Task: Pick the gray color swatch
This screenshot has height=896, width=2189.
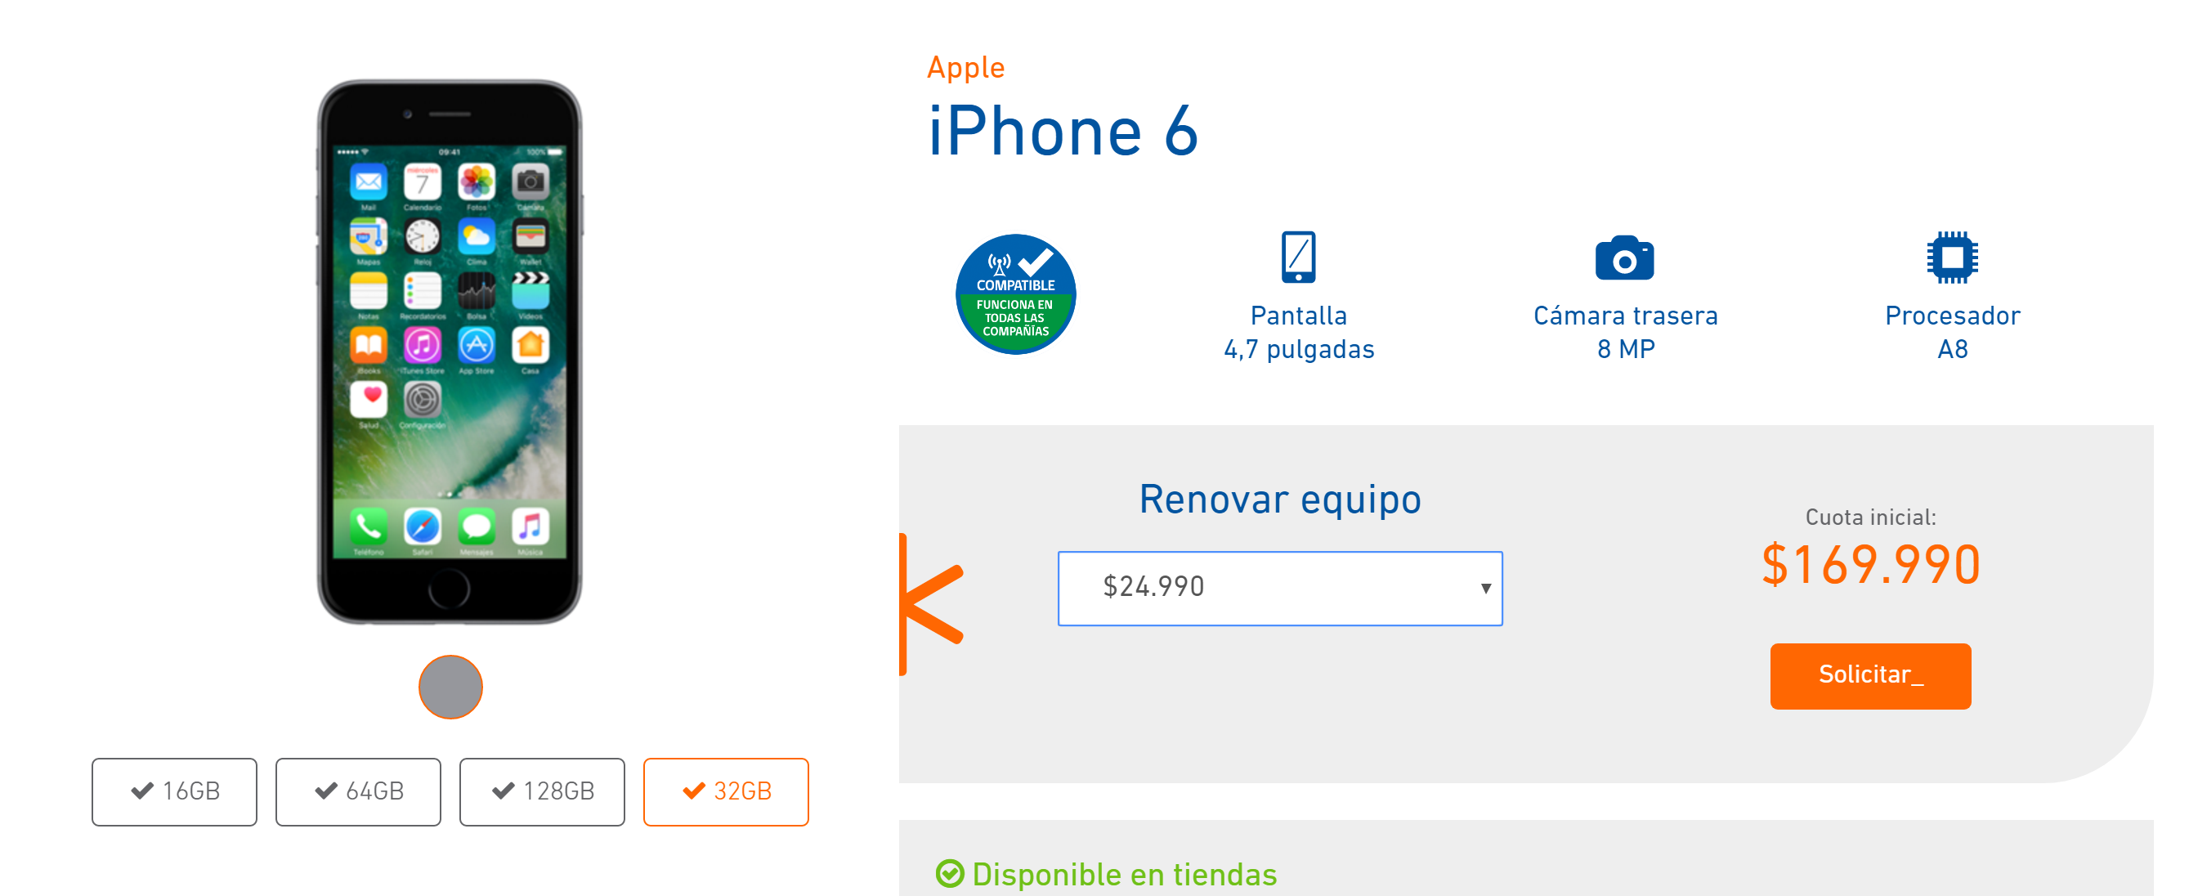Action: tap(450, 687)
